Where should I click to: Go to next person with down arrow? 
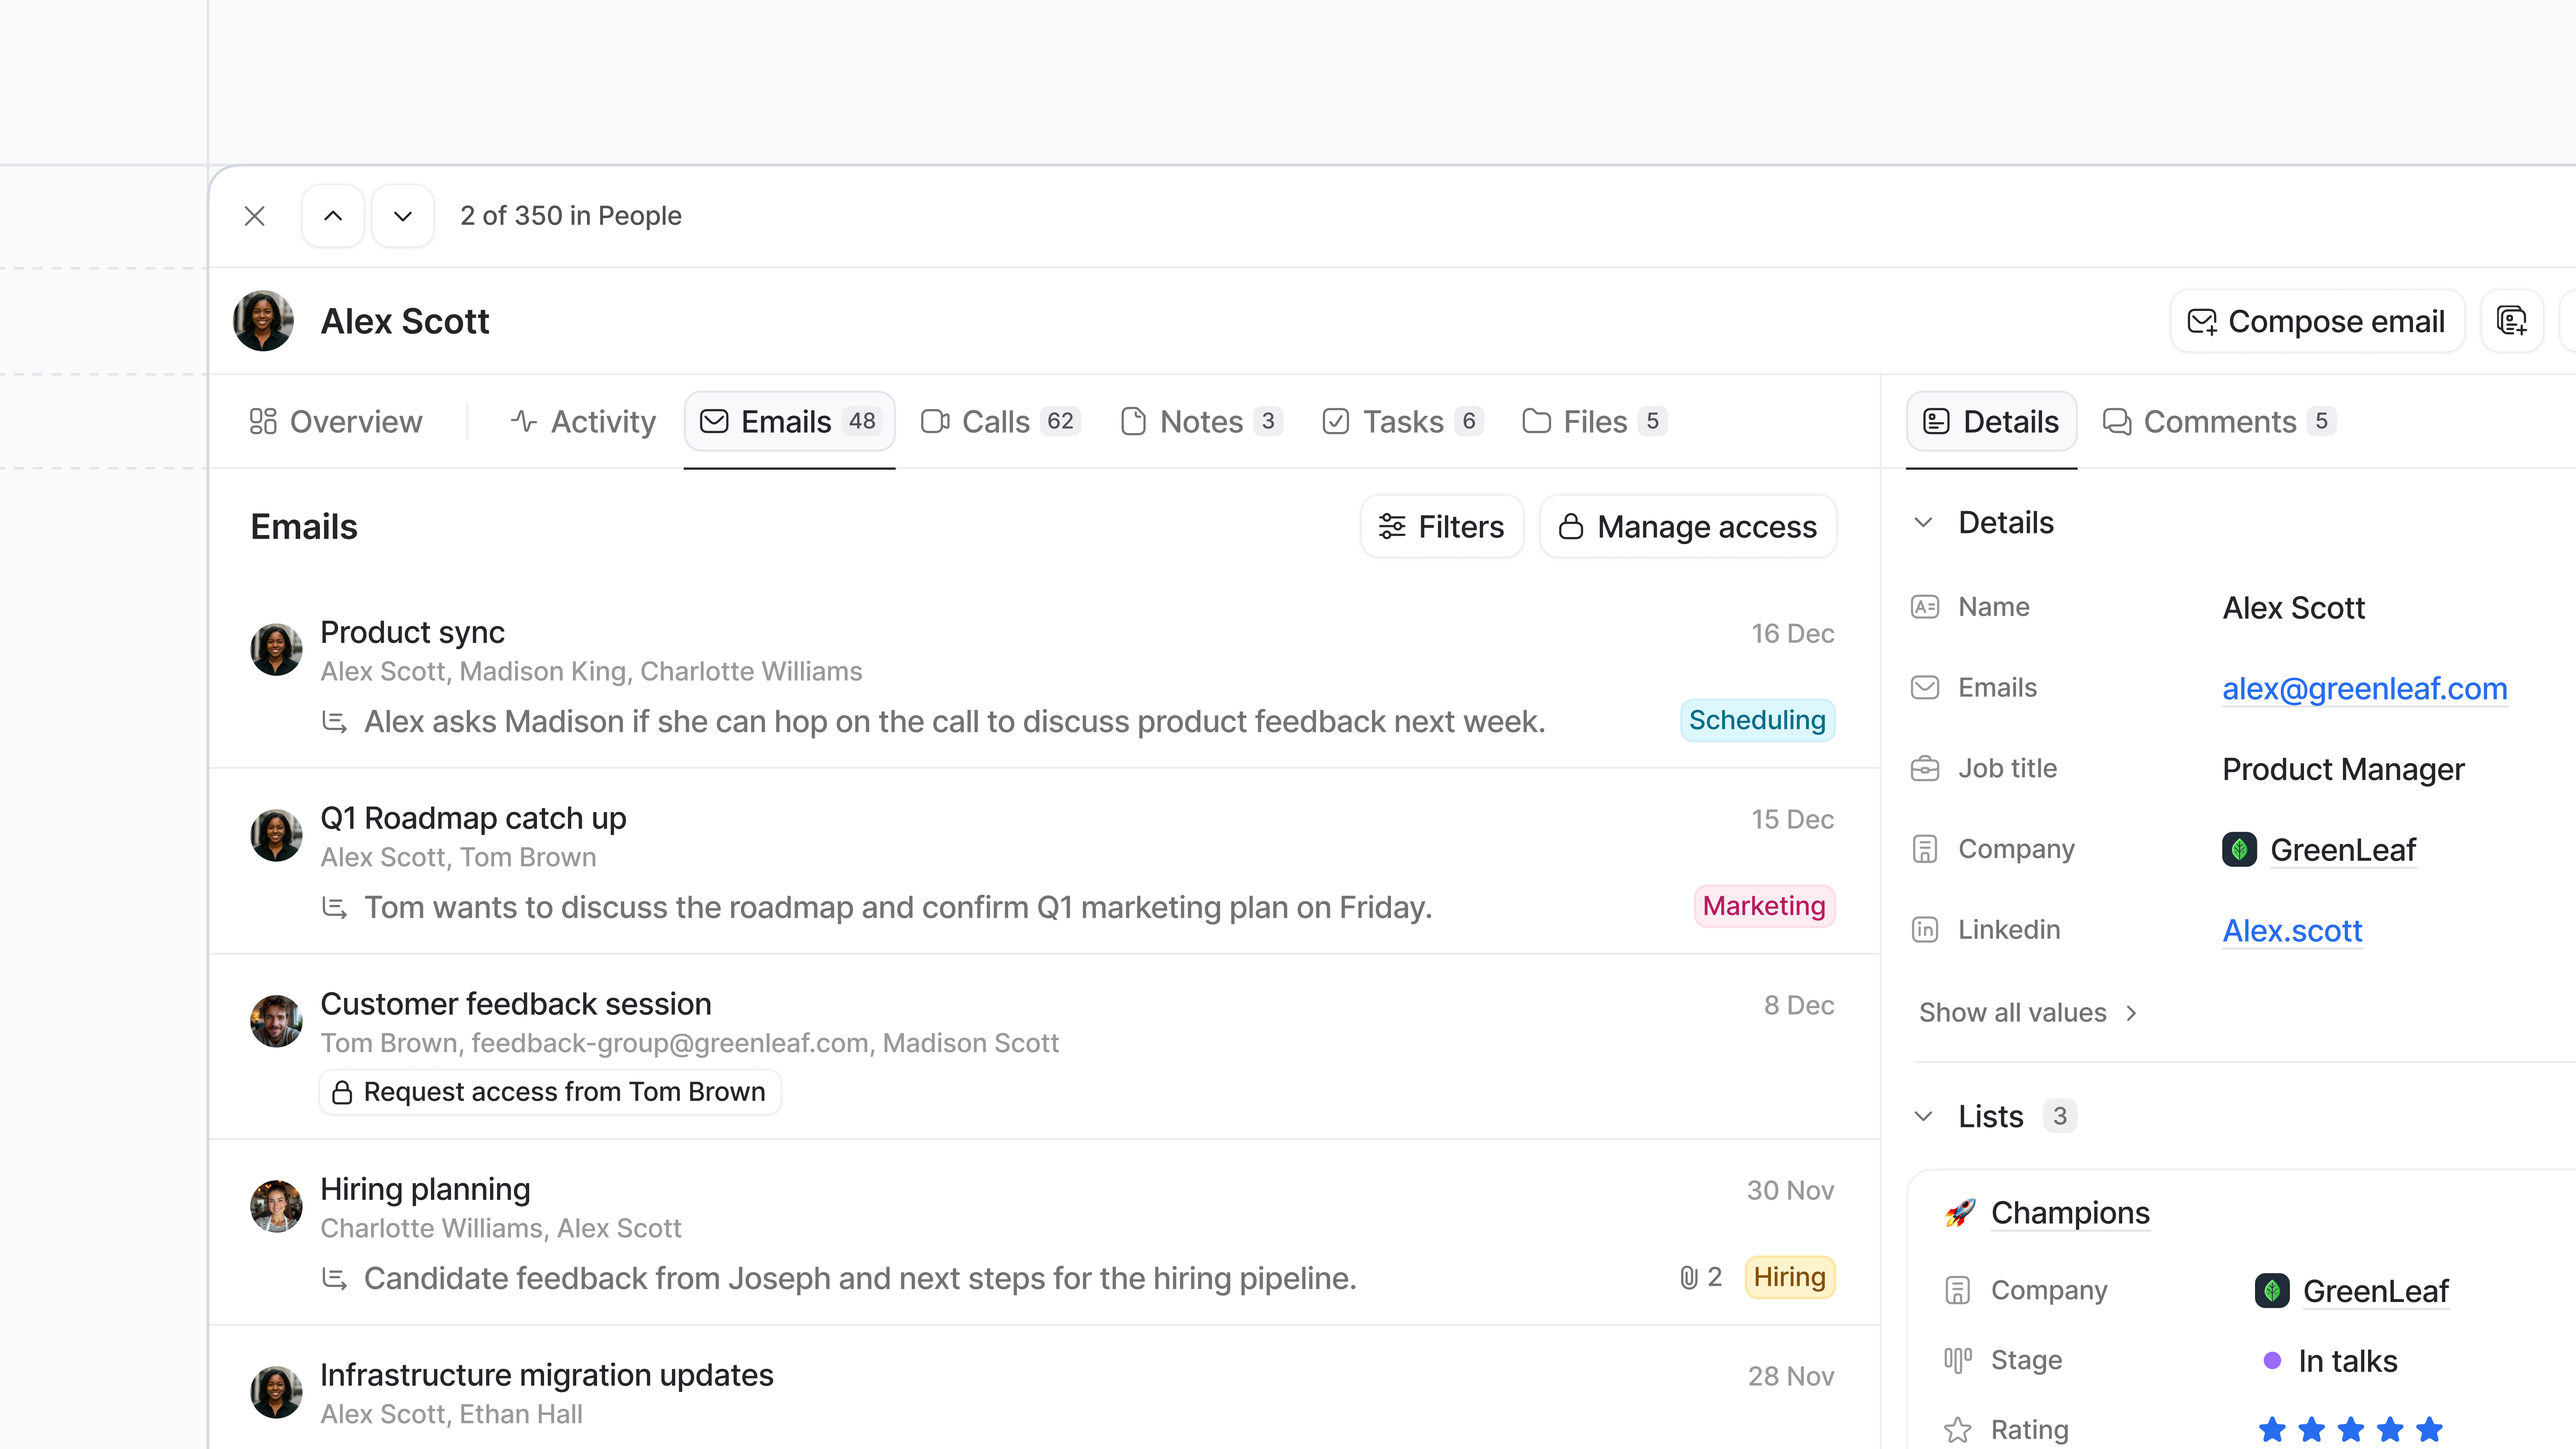tap(403, 216)
